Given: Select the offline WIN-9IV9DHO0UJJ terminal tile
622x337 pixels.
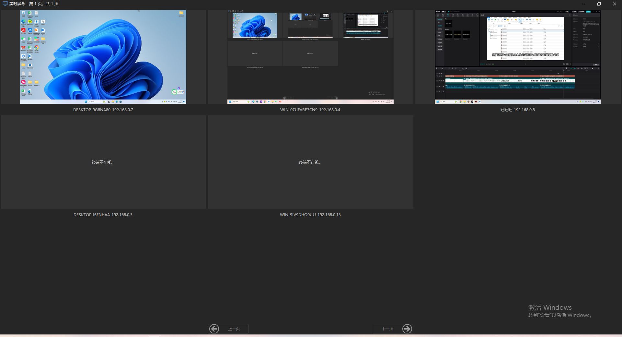Looking at the screenshot, I should [x=310, y=162].
